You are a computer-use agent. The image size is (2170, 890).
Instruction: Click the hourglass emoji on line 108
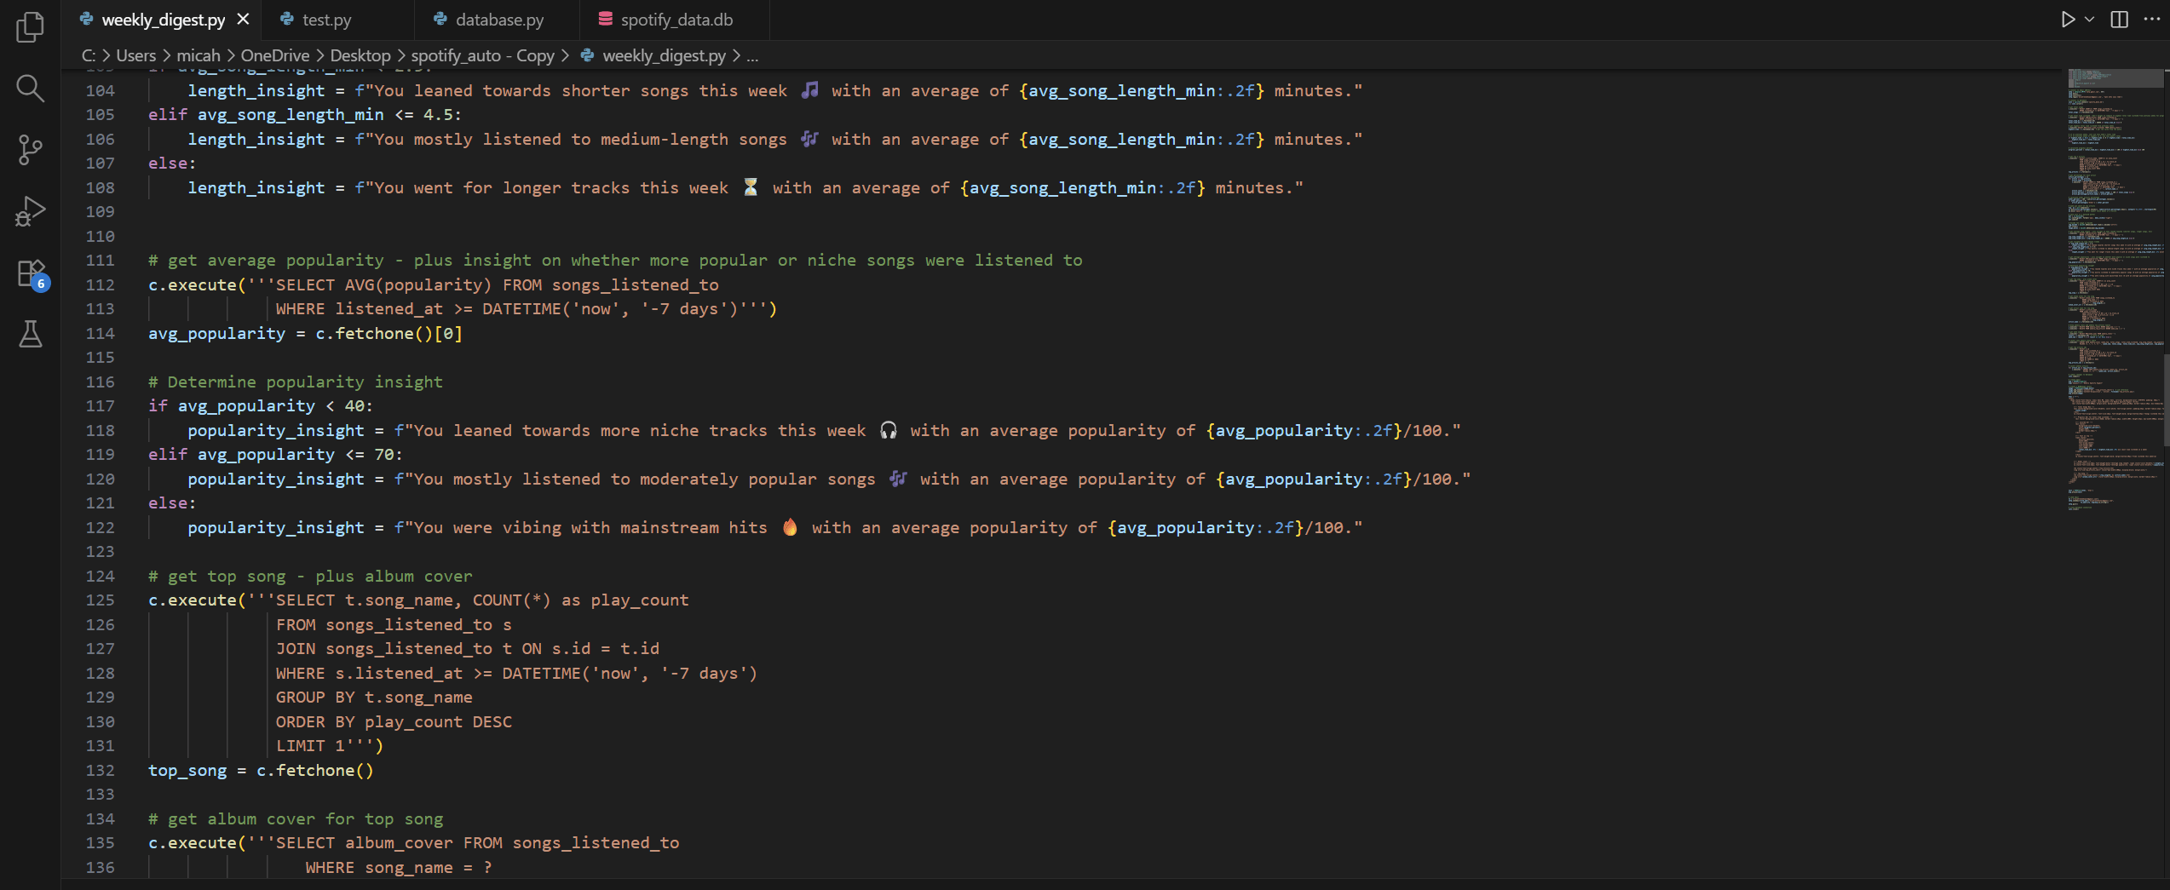[751, 187]
